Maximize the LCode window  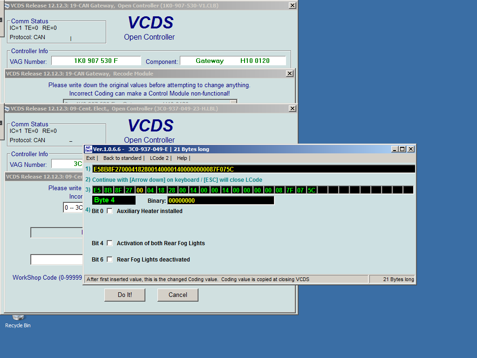[x=402, y=149]
